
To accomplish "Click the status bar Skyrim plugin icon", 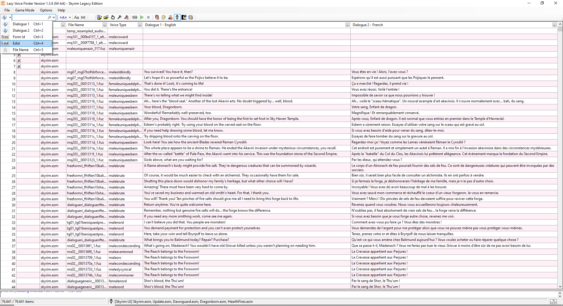I will point(111,301).
